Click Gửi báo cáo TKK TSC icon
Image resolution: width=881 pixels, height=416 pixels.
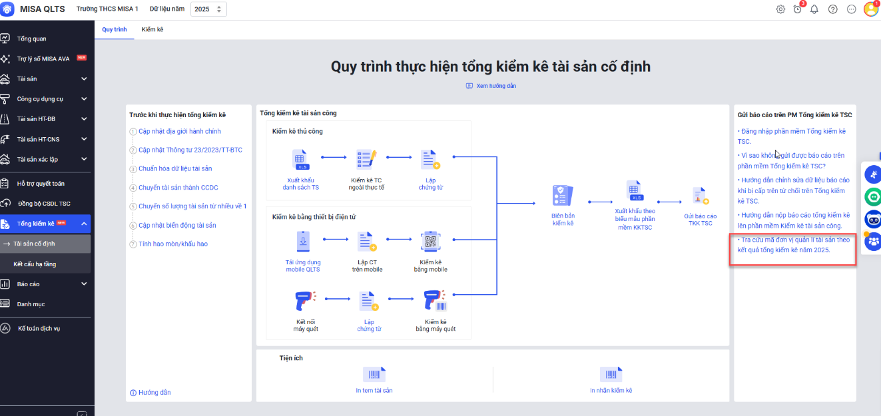pyautogui.click(x=700, y=196)
